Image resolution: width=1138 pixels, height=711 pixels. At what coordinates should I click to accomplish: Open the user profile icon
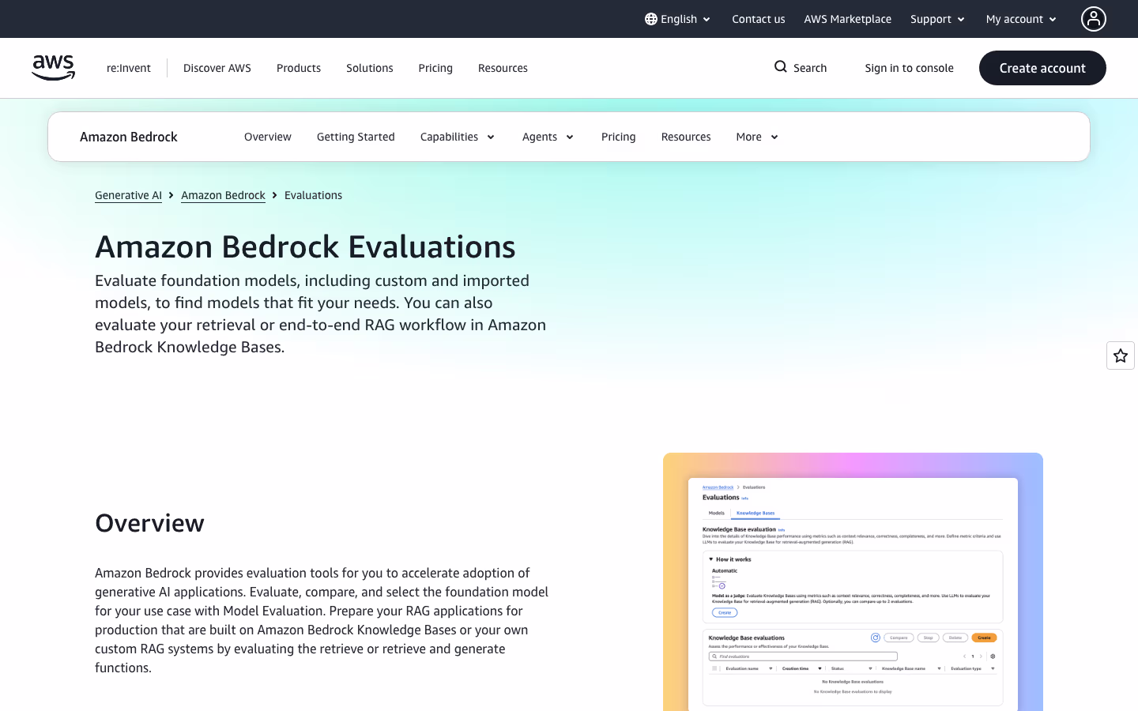1094,19
